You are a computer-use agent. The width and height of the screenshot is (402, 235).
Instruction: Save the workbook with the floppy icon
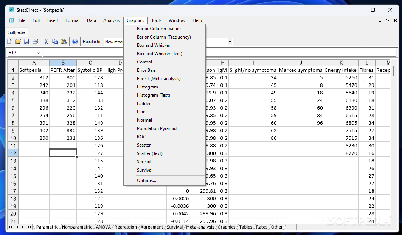coord(27,42)
